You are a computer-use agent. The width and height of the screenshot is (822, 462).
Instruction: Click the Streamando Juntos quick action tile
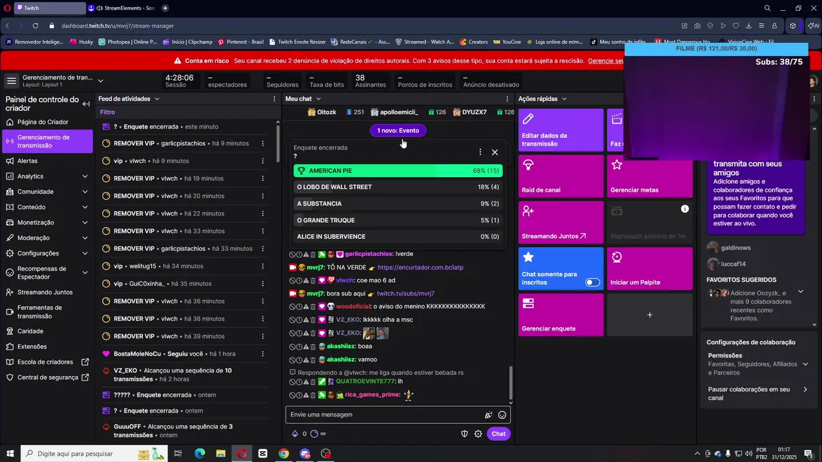click(x=561, y=223)
